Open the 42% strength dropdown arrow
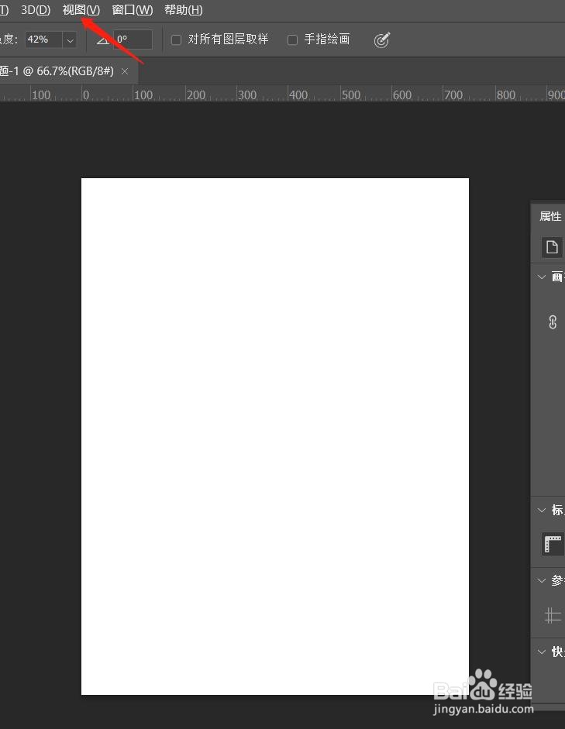 [70, 40]
